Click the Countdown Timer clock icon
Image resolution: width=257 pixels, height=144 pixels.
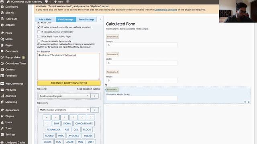click(x=2, y=63)
